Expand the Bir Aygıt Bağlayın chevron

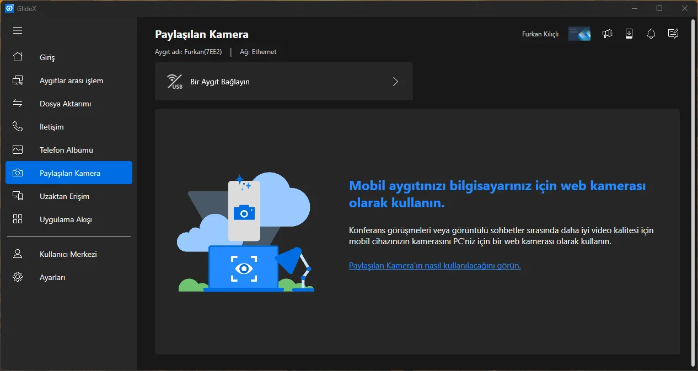coord(395,82)
